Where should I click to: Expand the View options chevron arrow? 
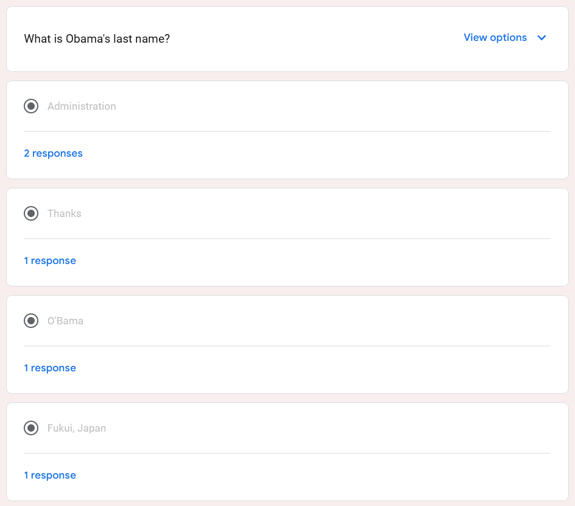pos(541,38)
